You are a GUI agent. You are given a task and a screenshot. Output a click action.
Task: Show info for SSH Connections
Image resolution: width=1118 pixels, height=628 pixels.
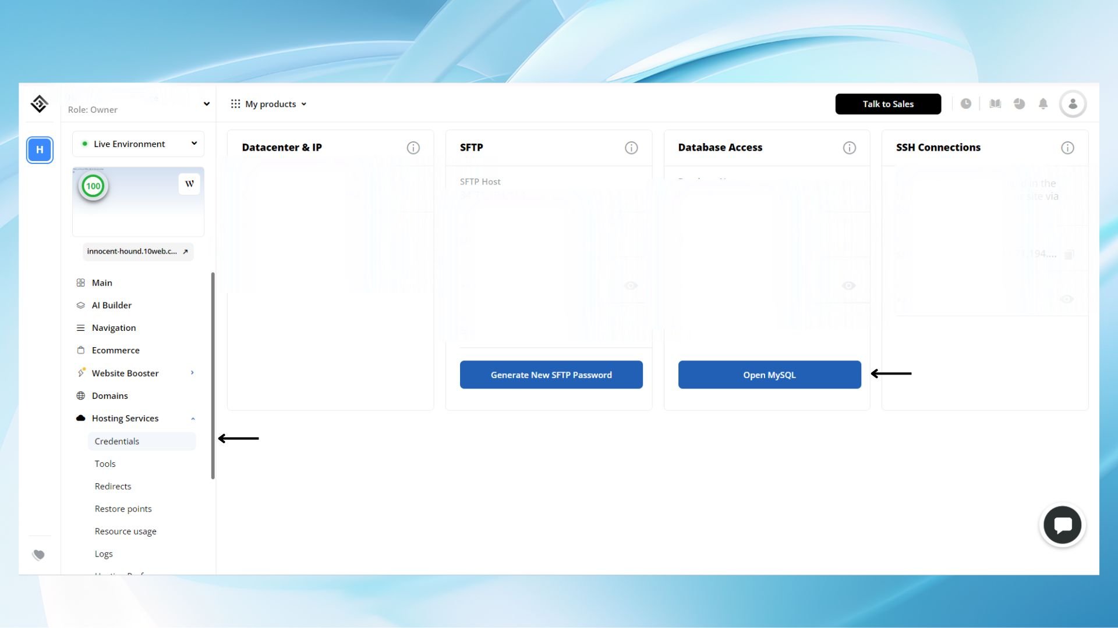click(x=1067, y=148)
